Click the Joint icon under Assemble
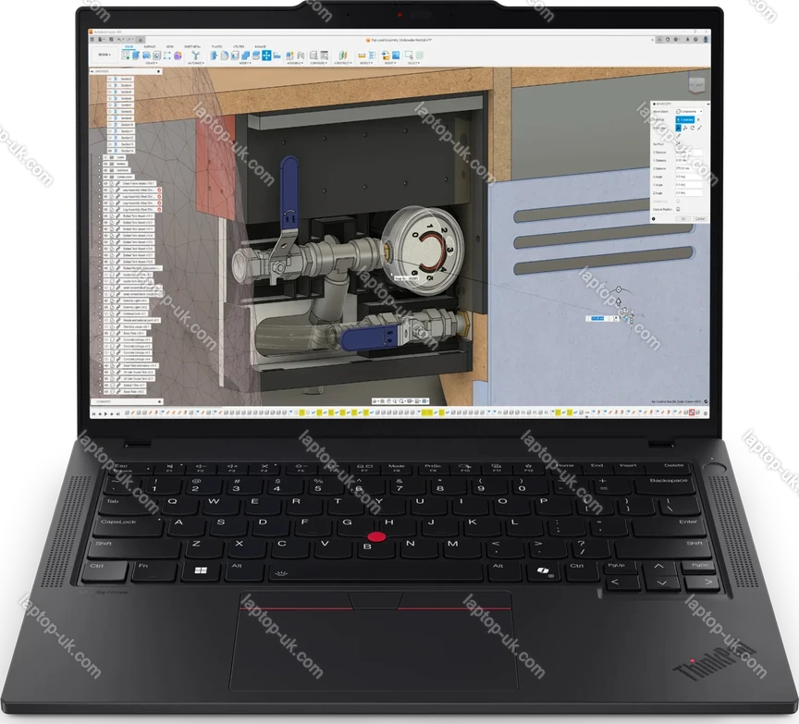799x724 pixels. click(290, 55)
